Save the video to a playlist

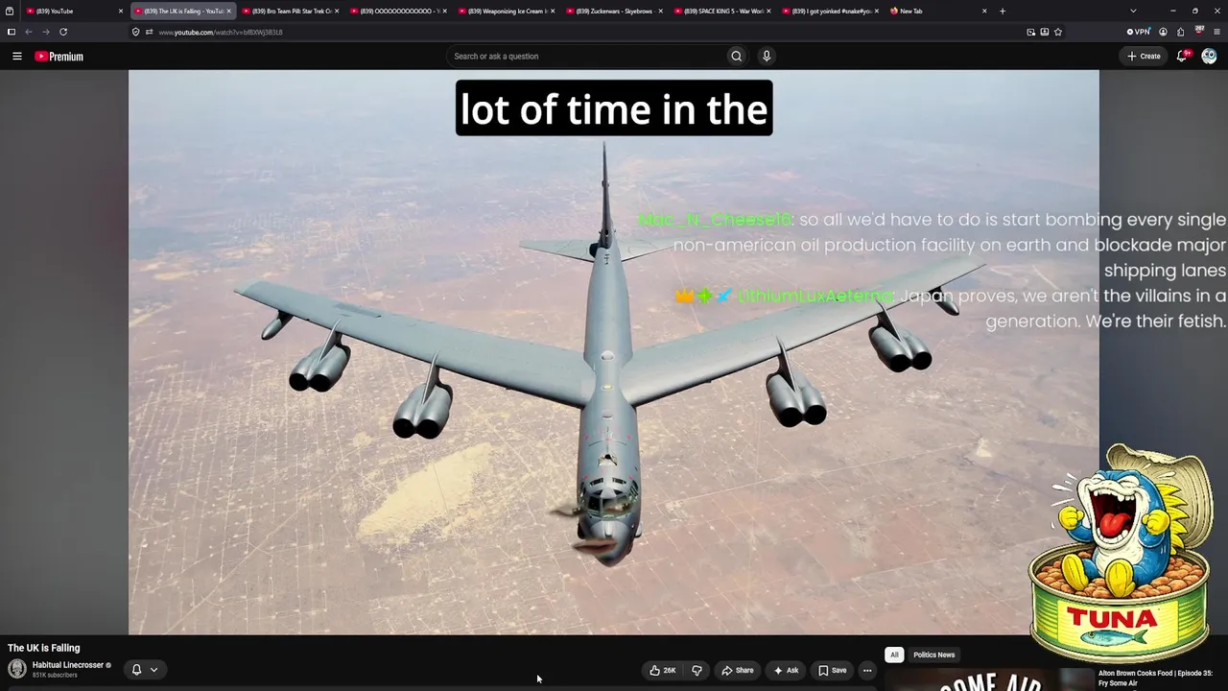pos(833,670)
